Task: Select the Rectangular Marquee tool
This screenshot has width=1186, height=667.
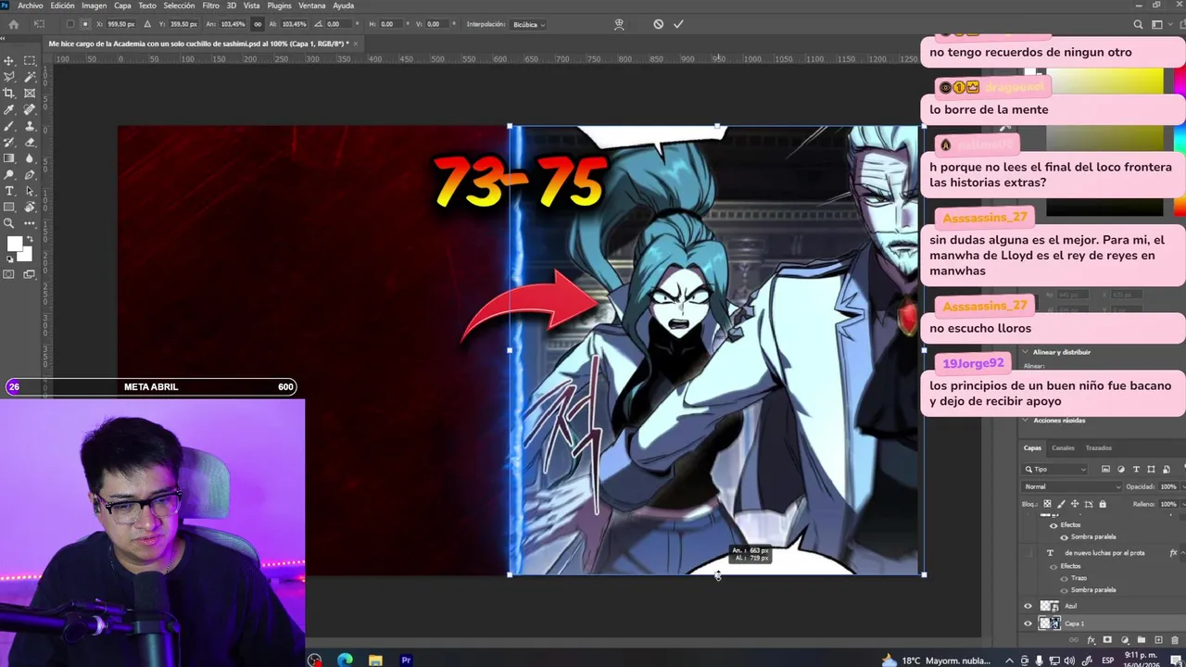Action: click(x=30, y=60)
